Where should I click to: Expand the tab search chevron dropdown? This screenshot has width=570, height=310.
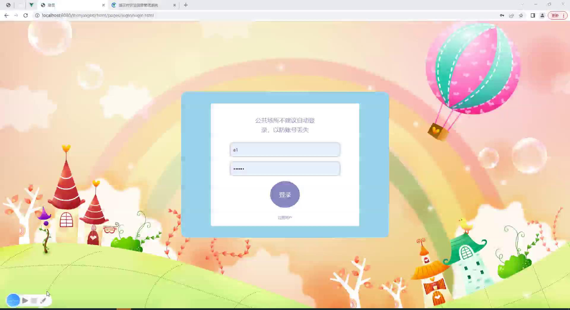[x=522, y=4]
